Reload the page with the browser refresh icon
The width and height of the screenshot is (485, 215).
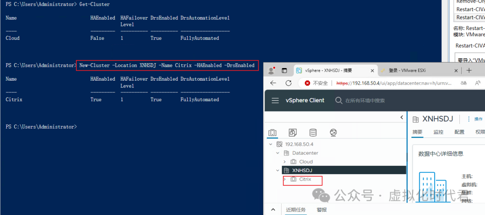click(289, 83)
